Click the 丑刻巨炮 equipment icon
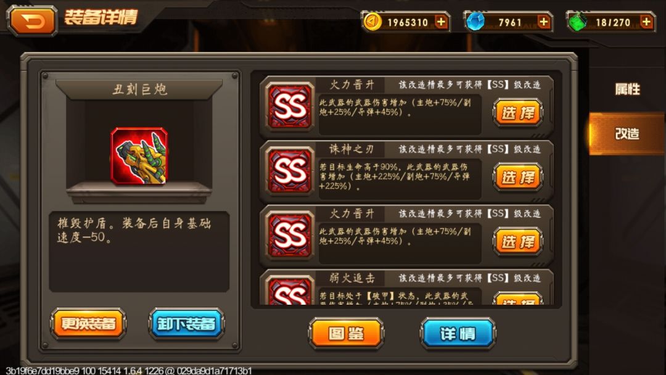 pyautogui.click(x=139, y=156)
